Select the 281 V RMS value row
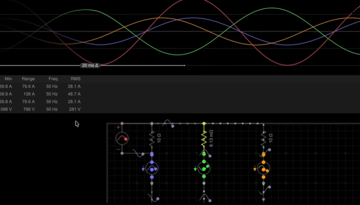This screenshot has width=360, height=205. [75, 109]
